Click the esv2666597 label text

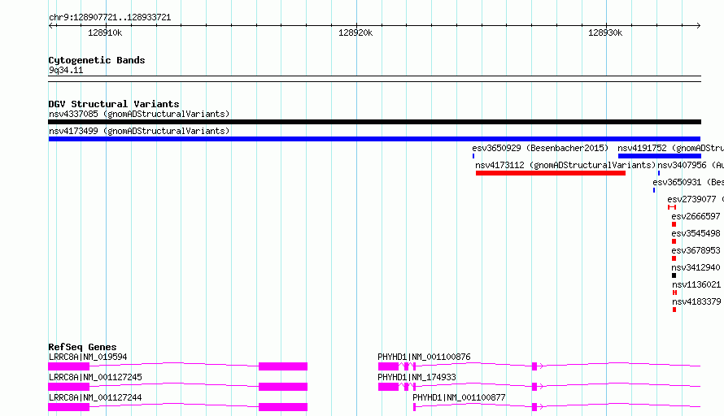(x=696, y=216)
